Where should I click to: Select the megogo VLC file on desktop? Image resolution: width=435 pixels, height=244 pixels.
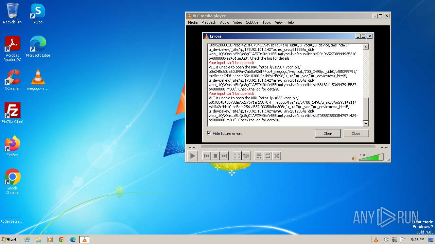coord(38,80)
